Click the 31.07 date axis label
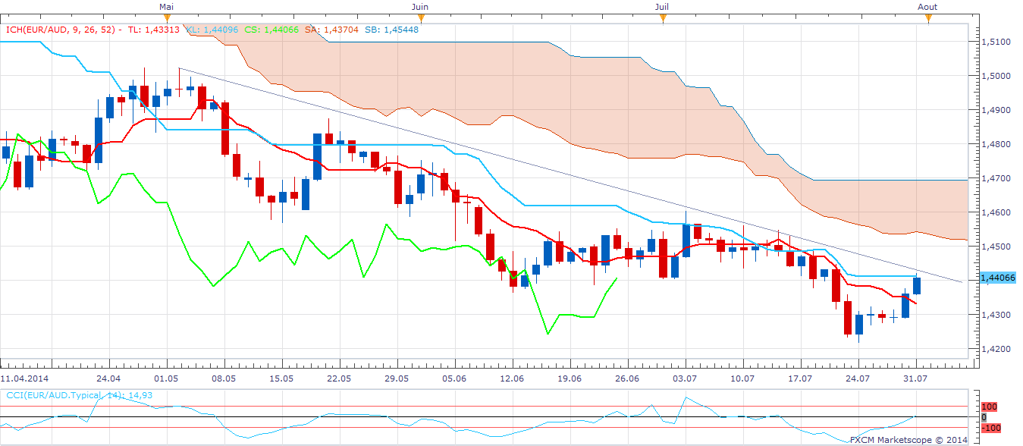This screenshot has height=446, width=1023. point(915,378)
